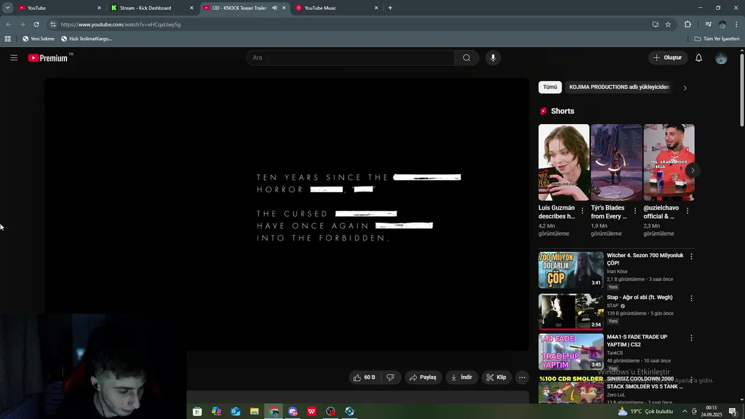
Task: Open the YouTube guide hamburger menu
Action: pos(14,58)
